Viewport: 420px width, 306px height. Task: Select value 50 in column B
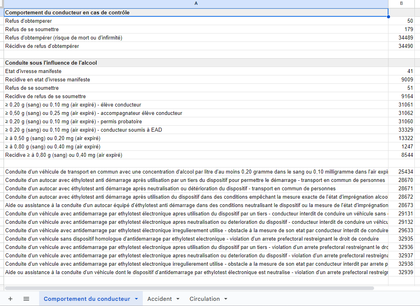click(401, 21)
